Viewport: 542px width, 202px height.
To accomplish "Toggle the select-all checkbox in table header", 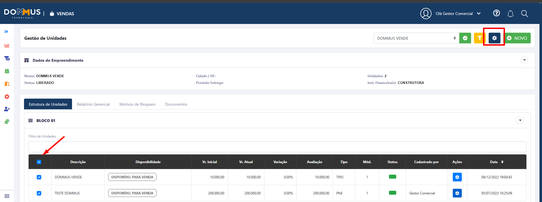I will [x=39, y=162].
